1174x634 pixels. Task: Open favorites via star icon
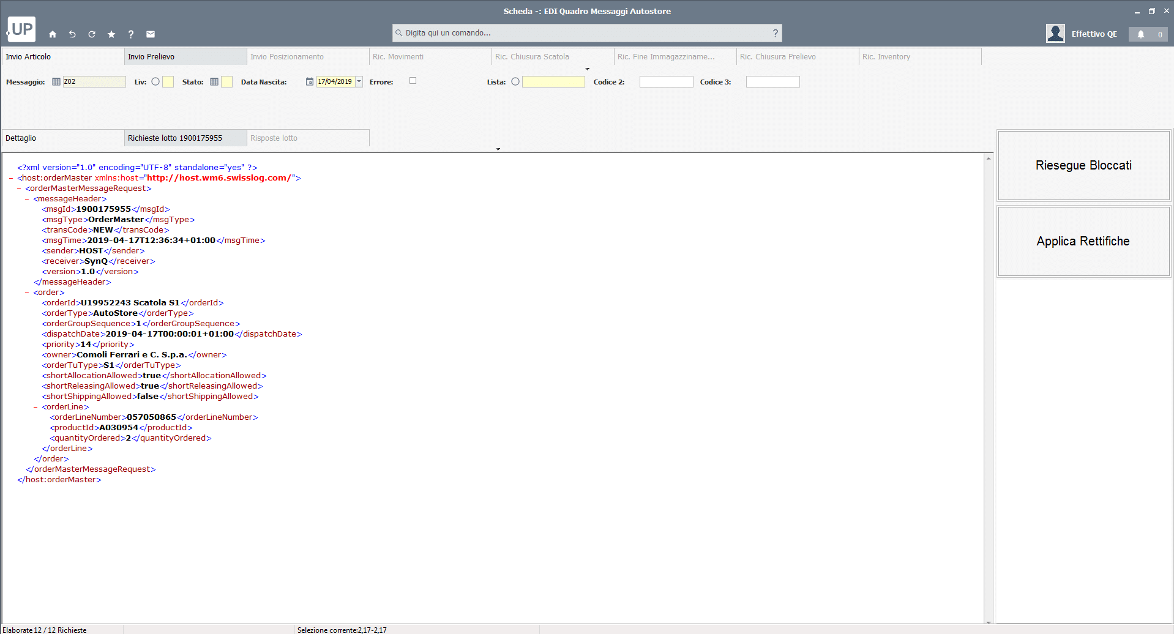click(111, 34)
